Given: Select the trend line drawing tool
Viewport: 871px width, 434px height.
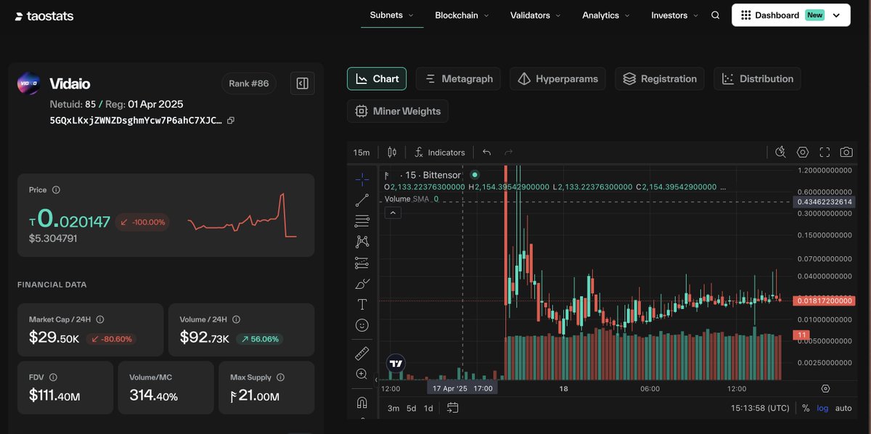Looking at the screenshot, I should (361, 200).
